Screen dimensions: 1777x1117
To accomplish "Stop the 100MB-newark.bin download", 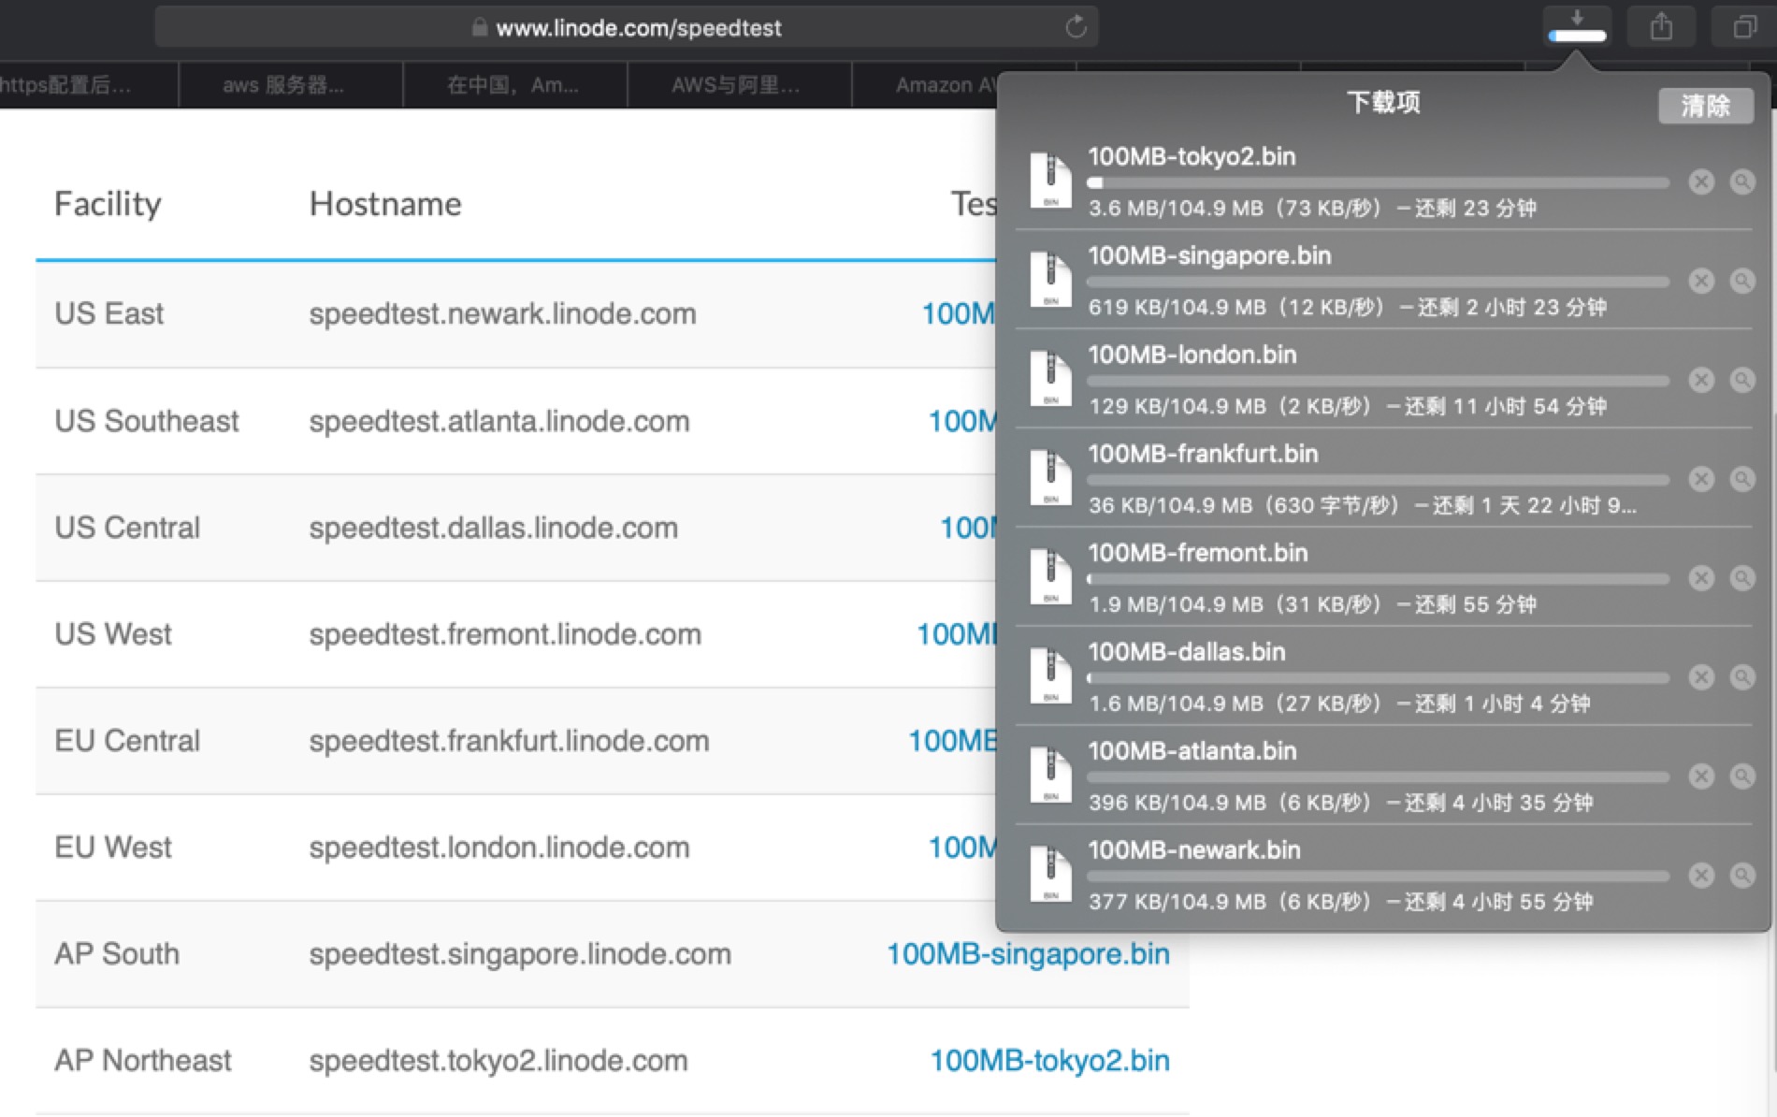I will tap(1701, 876).
